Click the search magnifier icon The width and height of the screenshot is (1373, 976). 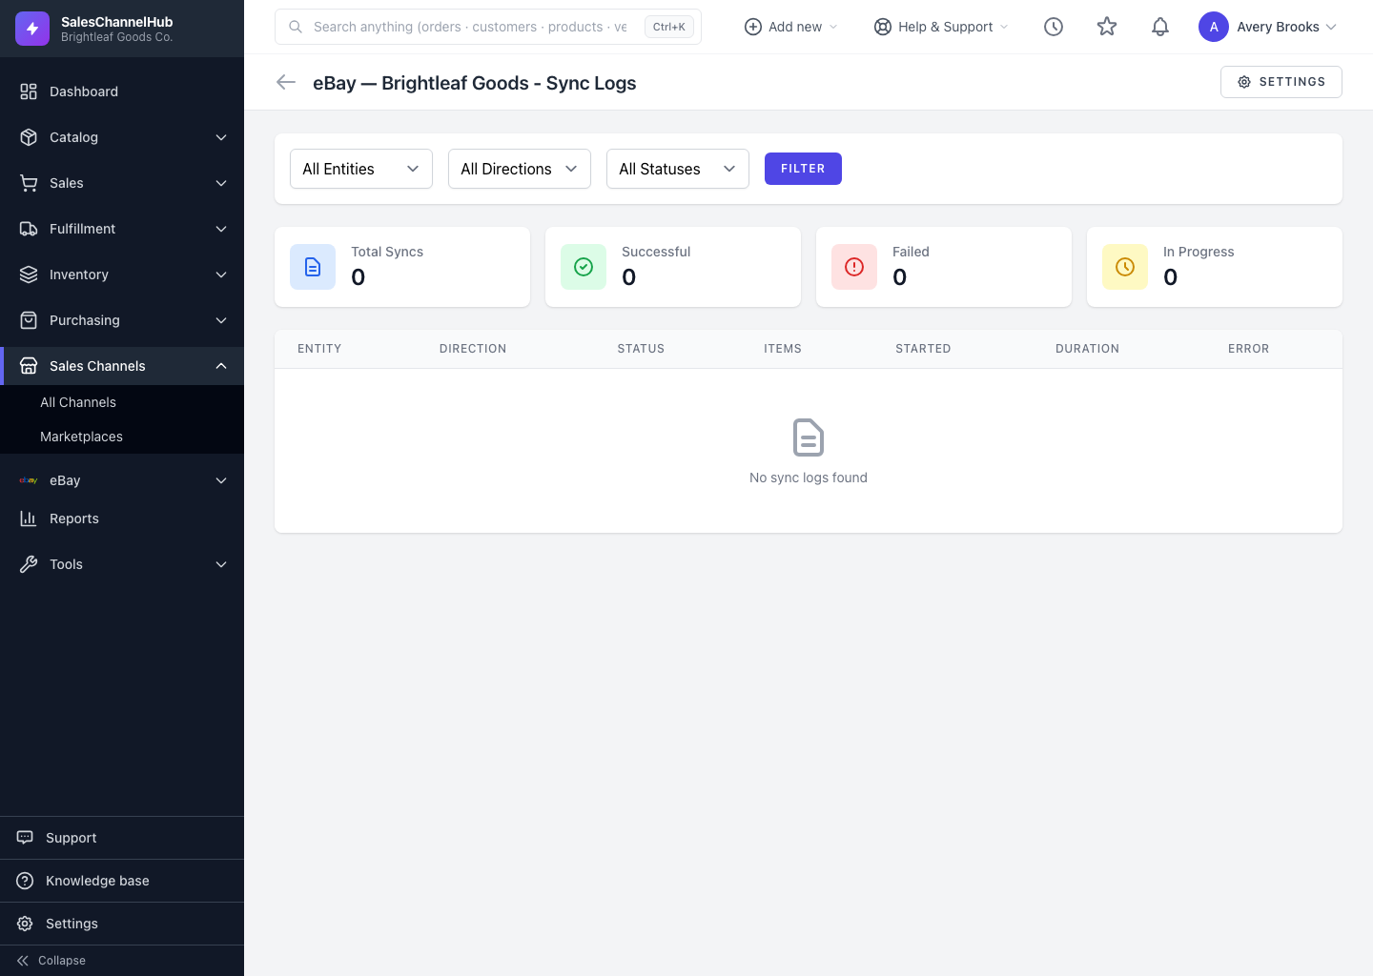(296, 27)
